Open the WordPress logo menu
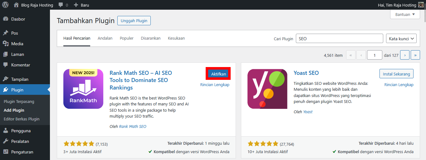This screenshot has width=426, height=160. [x=5, y=5]
